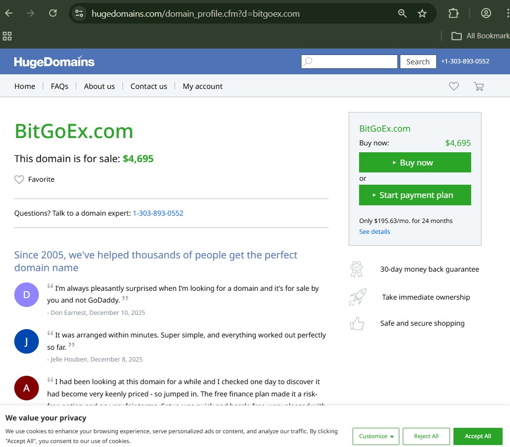The image size is (510, 447).
Task: Click the Start payment plan button
Action: [x=415, y=195]
